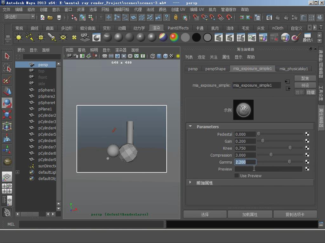Switch to the PaintEffects shelf tab
325x243 pixels.
tap(178, 28)
